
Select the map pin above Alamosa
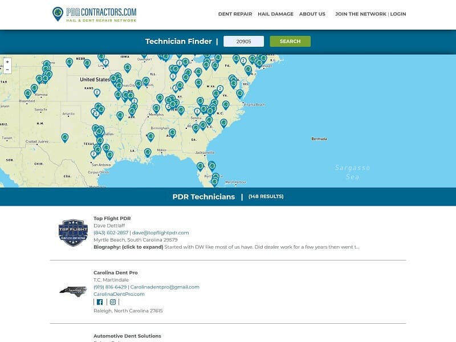[x=34, y=88]
